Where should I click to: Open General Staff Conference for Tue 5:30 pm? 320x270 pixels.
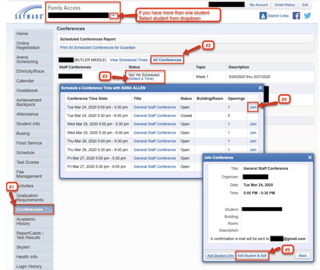[x=154, y=116]
